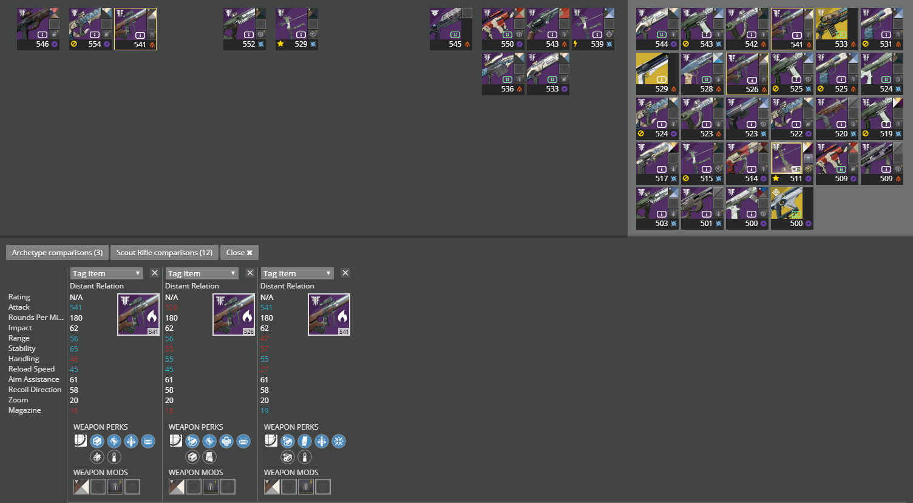The image size is (913, 503).
Task: Click the weapon mod icon marked 3
Action: tap(306, 486)
